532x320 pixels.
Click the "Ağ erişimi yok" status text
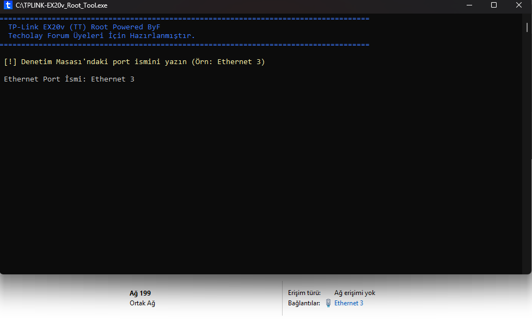(354, 293)
